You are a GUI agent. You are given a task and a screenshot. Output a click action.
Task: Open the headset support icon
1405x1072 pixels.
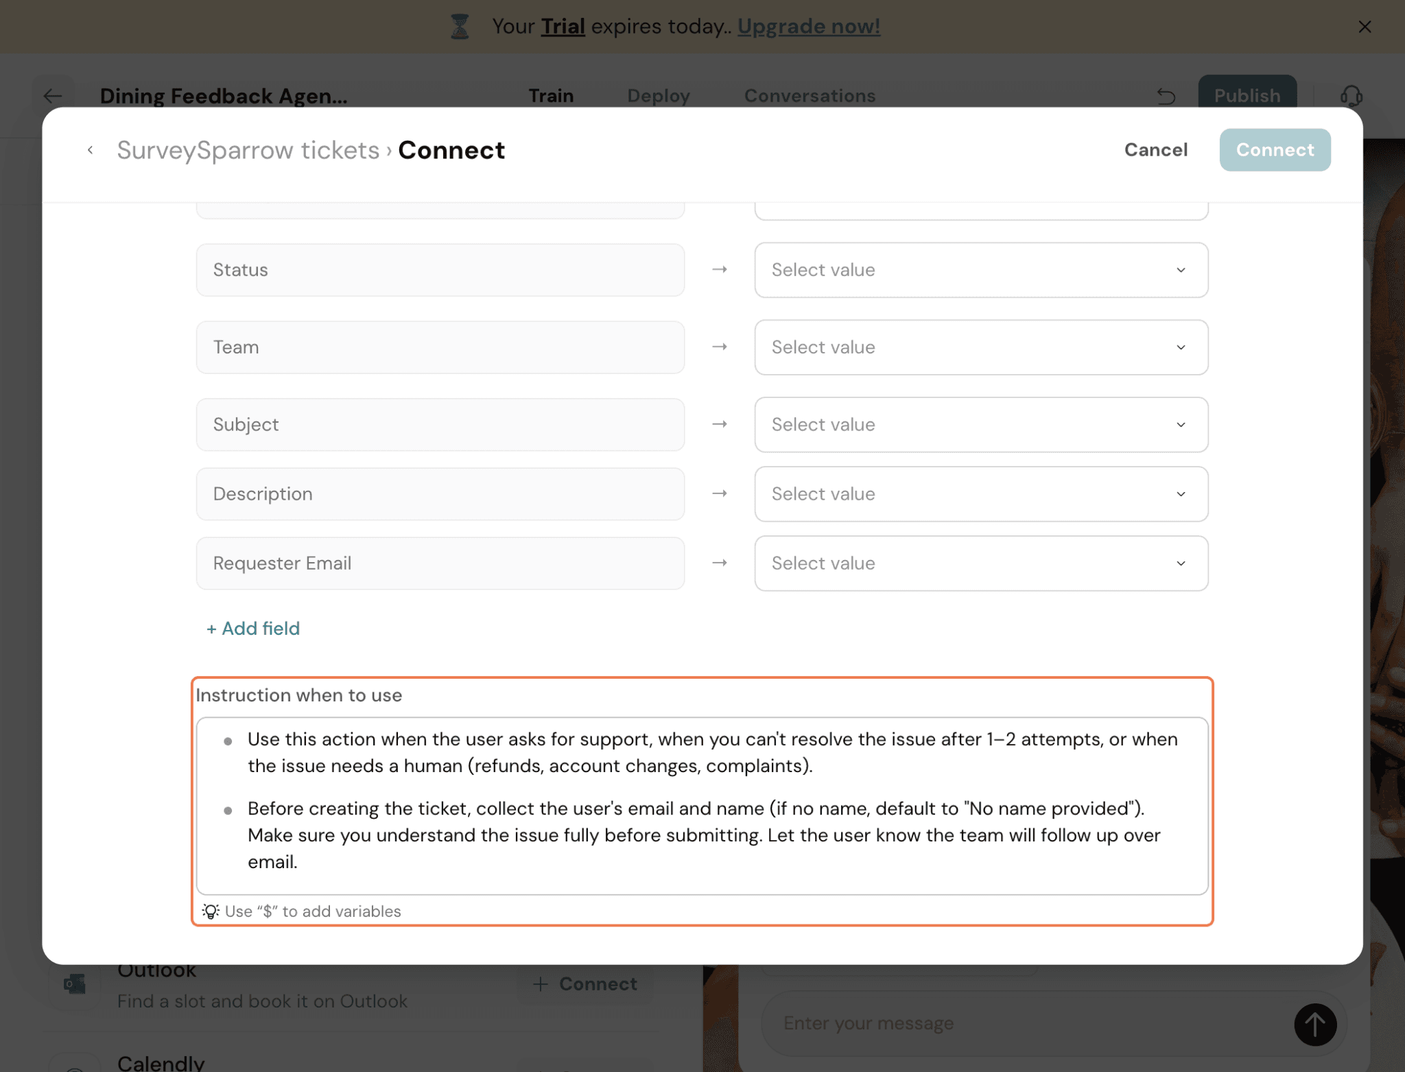[x=1351, y=96]
